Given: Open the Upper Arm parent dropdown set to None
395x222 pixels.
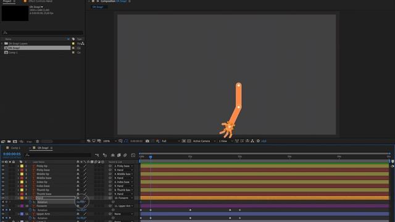Looking at the screenshot, I should (123, 214).
